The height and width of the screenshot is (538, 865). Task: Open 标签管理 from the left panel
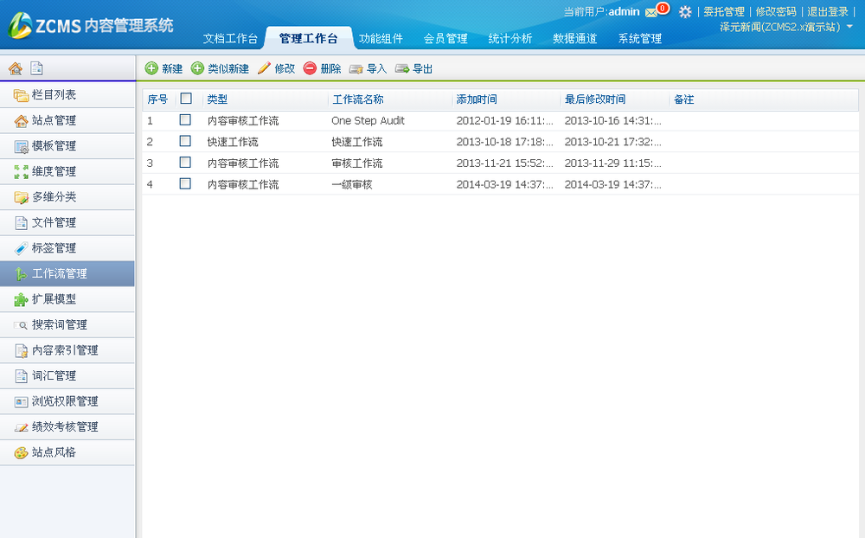click(52, 248)
